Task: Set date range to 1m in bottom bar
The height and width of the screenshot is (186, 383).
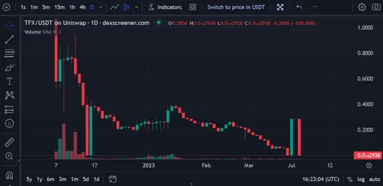Action: (75, 179)
